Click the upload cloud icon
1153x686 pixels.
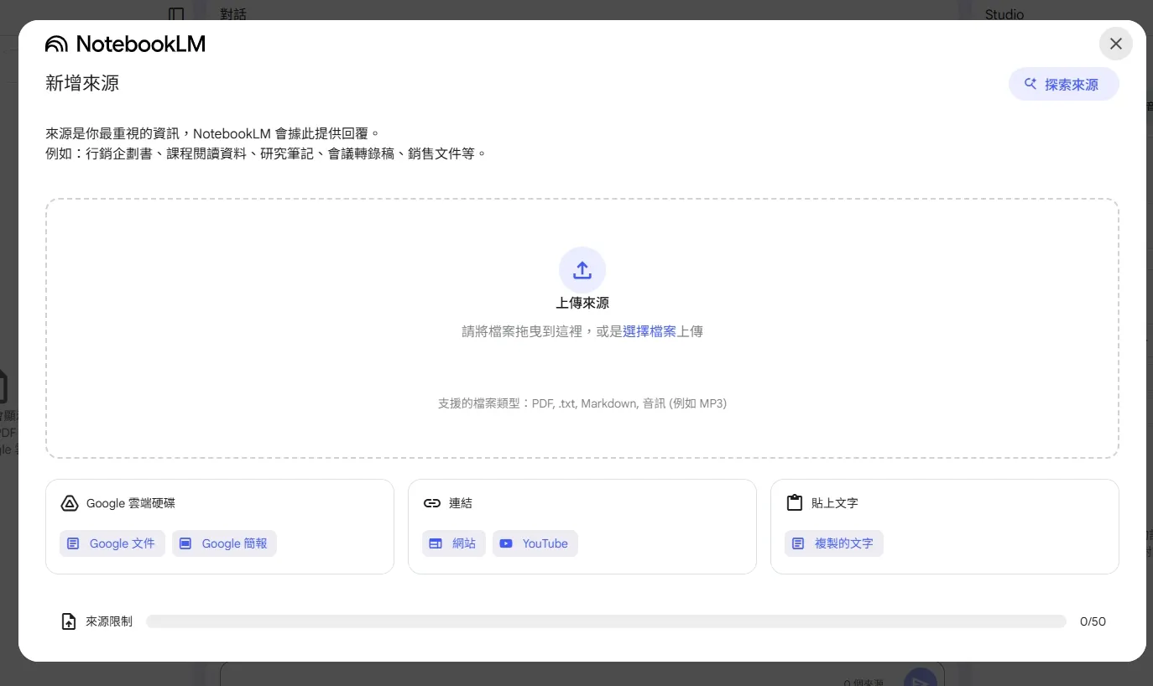point(582,270)
